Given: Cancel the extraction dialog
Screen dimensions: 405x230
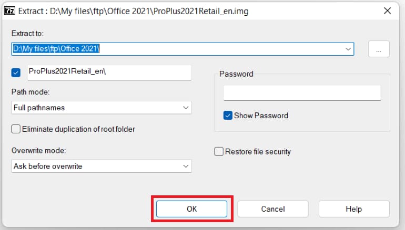Looking at the screenshot, I should coord(273,209).
